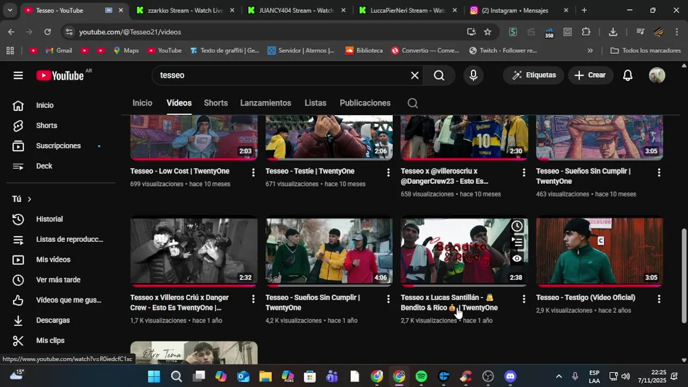Open the Gmail bookmark
This screenshot has height=387, width=688.
click(x=59, y=51)
